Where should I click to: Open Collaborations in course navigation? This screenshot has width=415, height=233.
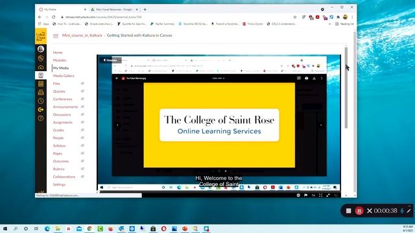click(64, 177)
